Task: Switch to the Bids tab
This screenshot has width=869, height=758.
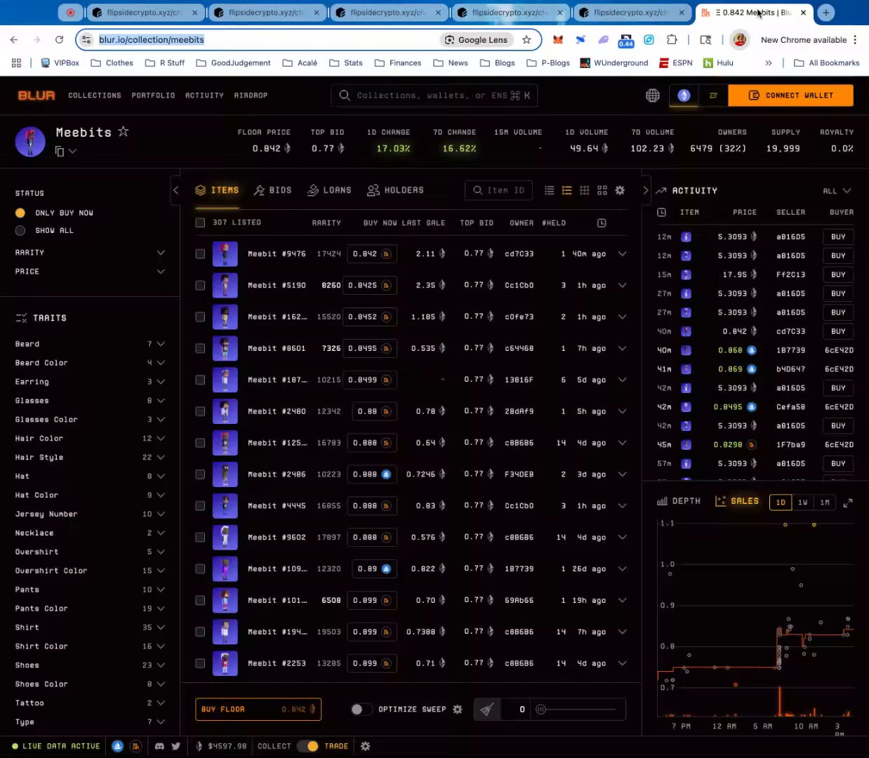Action: pos(272,190)
